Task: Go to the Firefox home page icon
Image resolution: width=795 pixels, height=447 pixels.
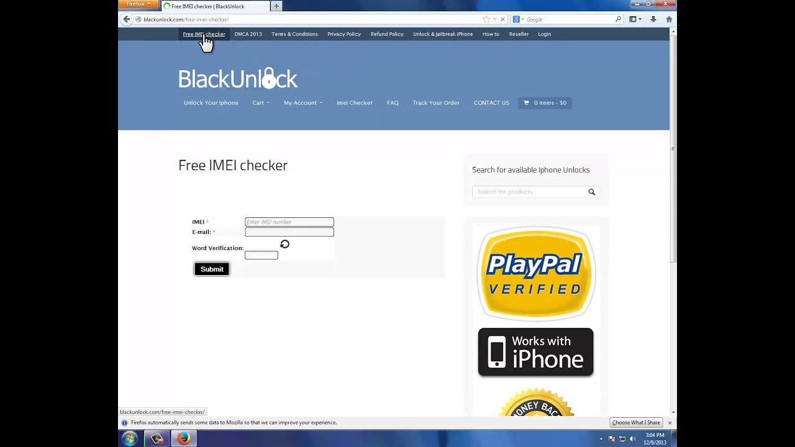Action: pos(669,19)
